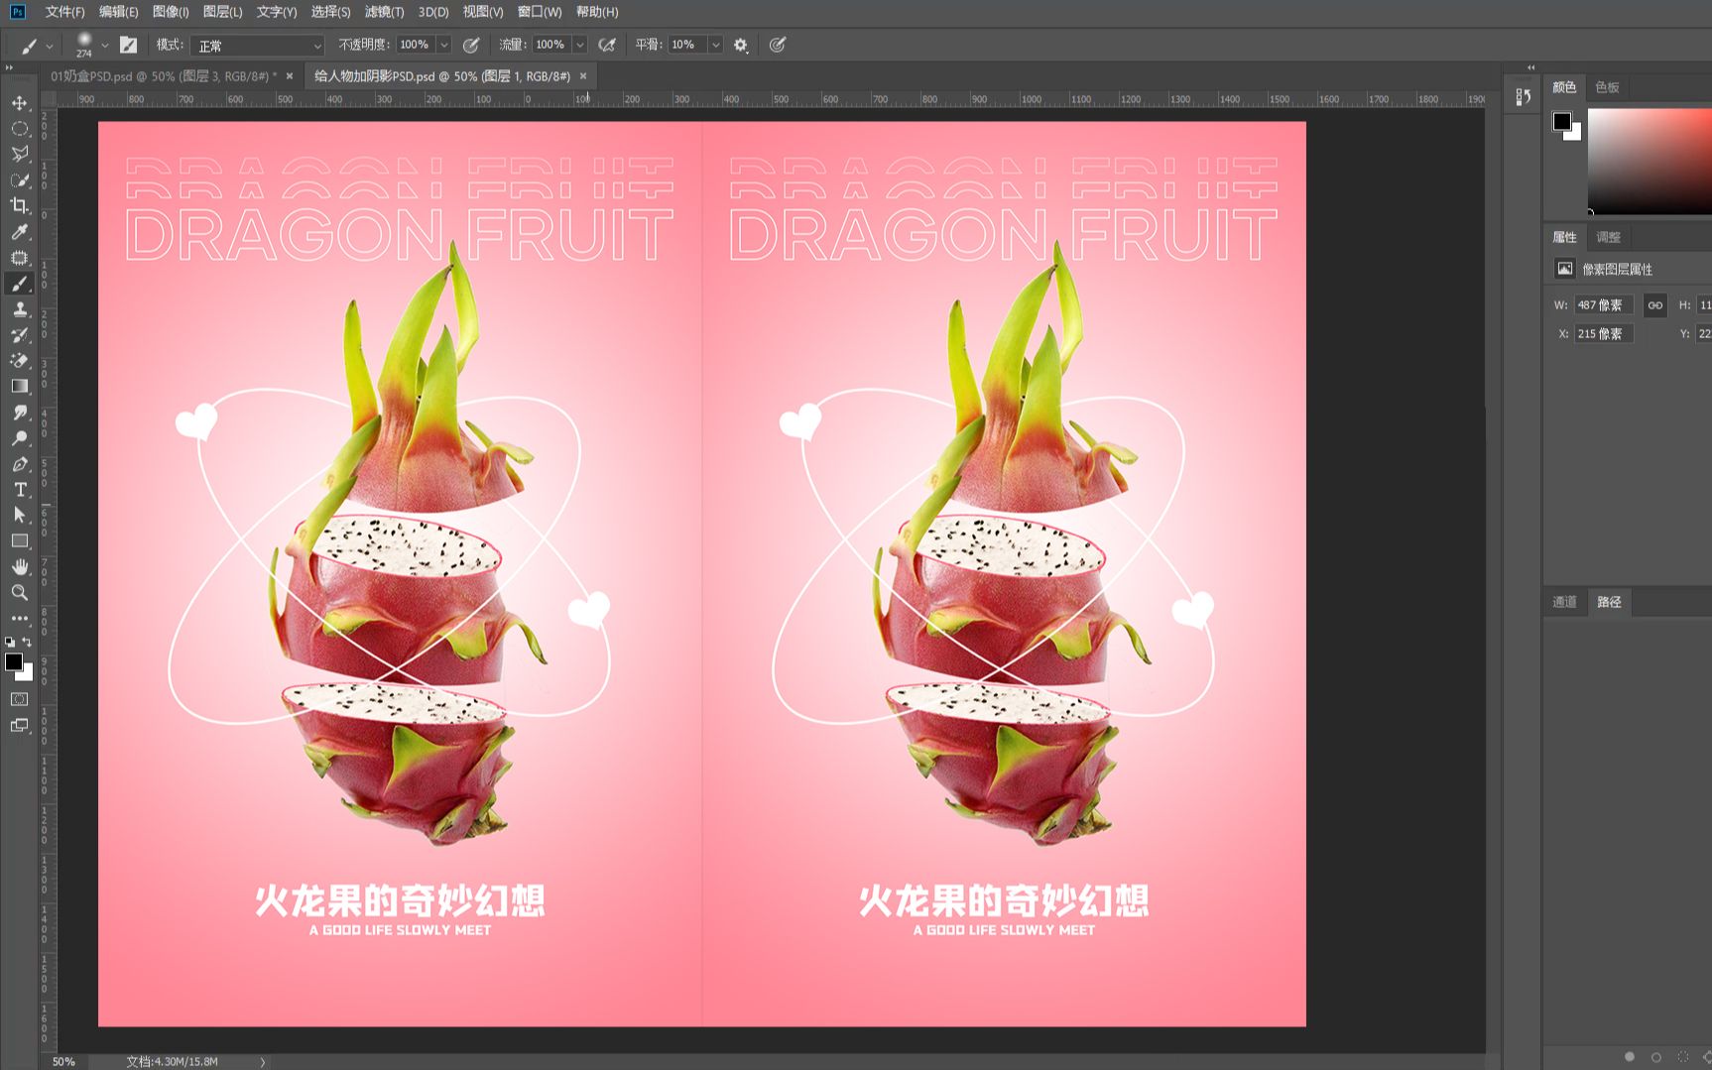The image size is (1712, 1070).
Task: Select the Eyedropper tool
Action: coord(20,232)
